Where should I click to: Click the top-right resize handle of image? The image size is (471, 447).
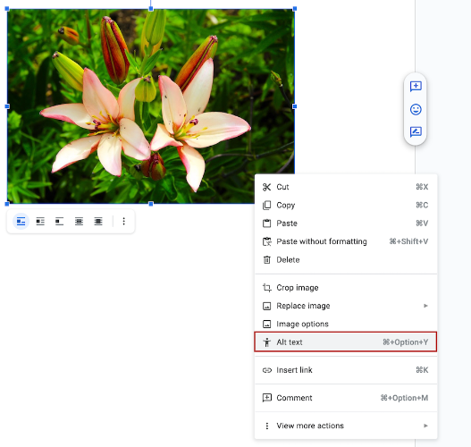click(295, 9)
